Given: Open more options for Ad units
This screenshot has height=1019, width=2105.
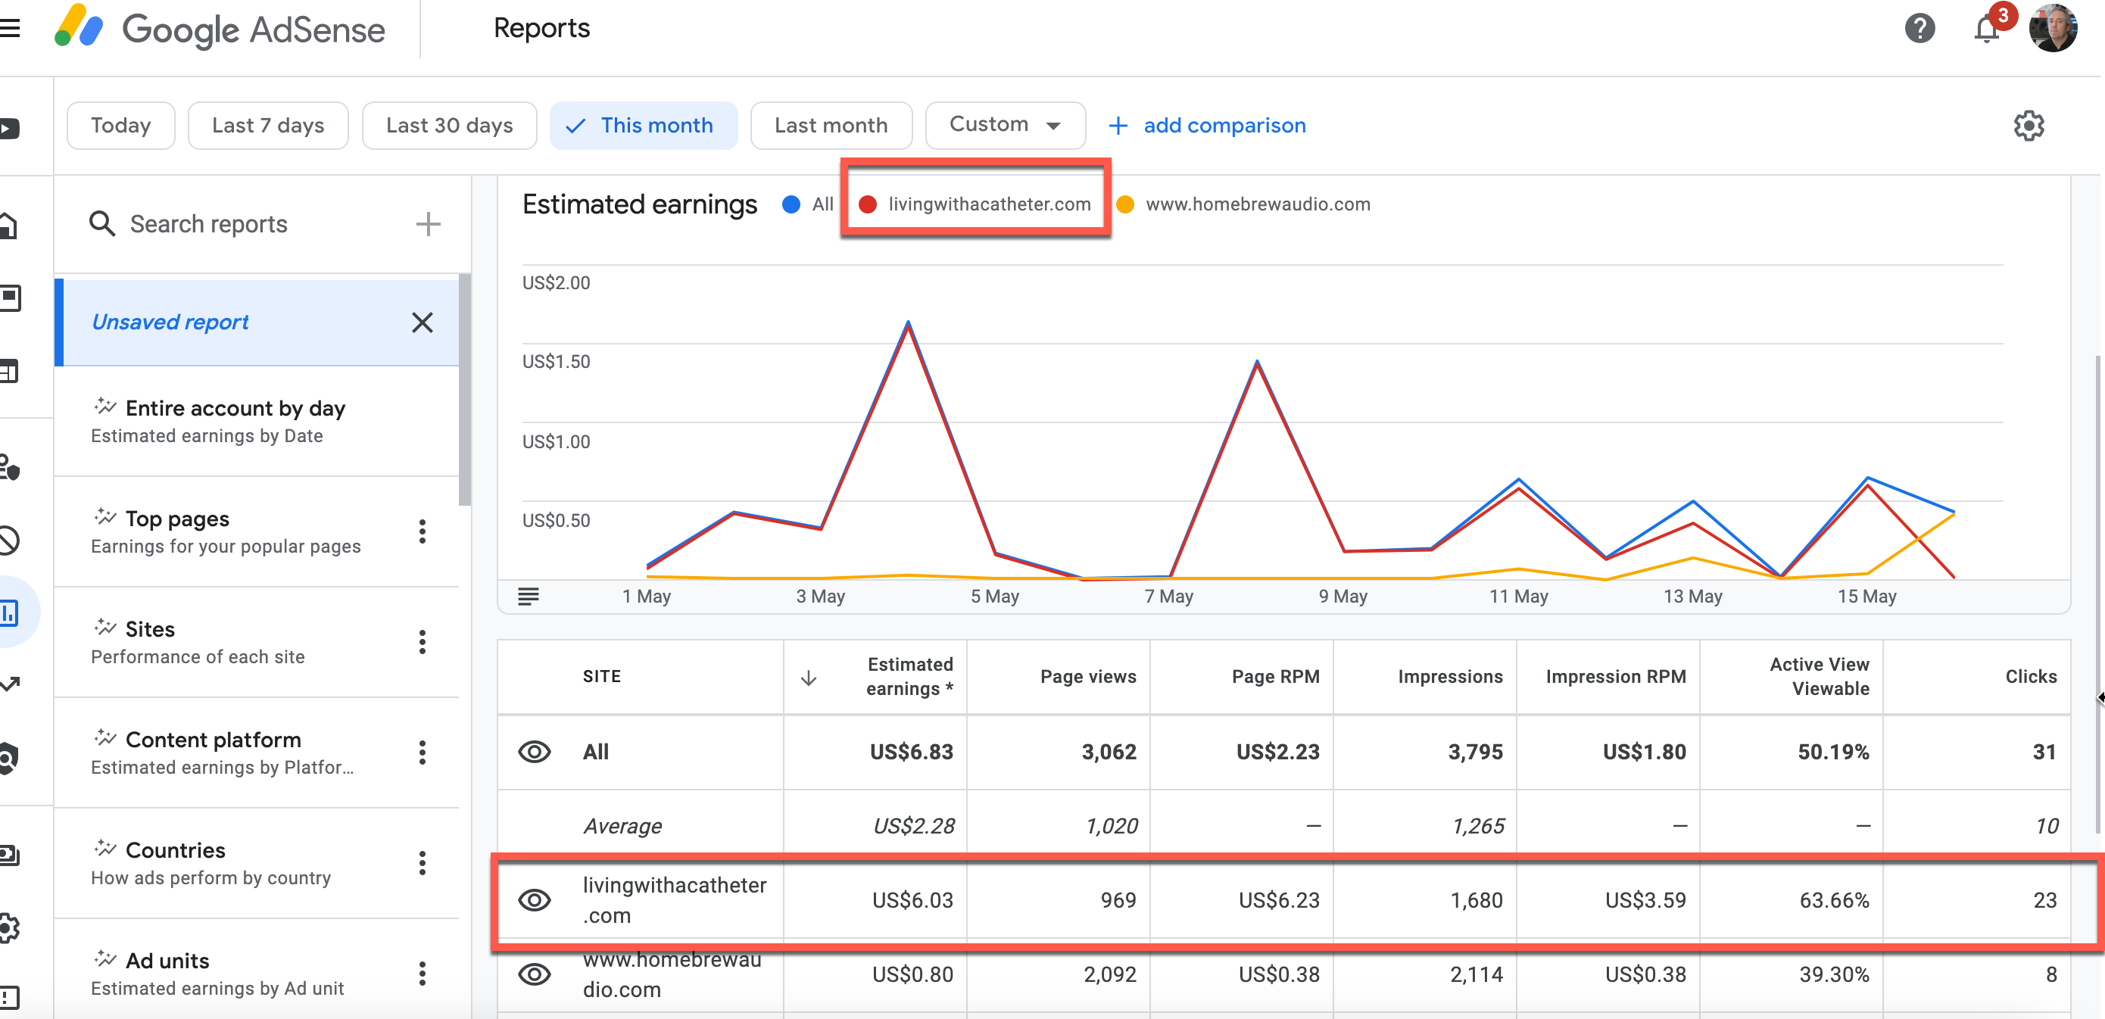Looking at the screenshot, I should [423, 974].
